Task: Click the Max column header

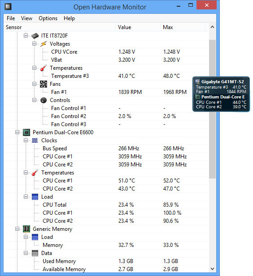Action: 183,27
